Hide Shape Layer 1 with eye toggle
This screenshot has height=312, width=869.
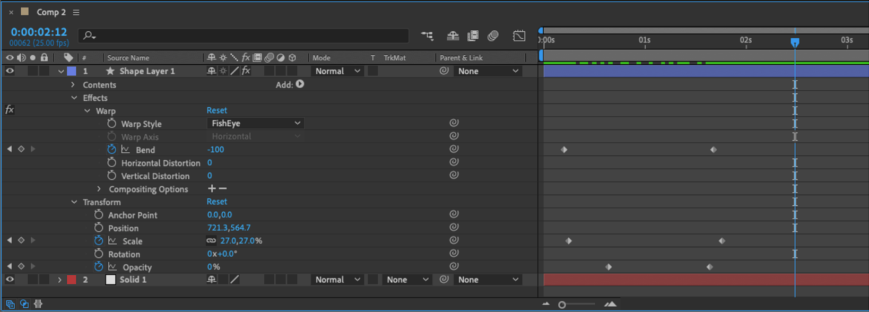10,71
